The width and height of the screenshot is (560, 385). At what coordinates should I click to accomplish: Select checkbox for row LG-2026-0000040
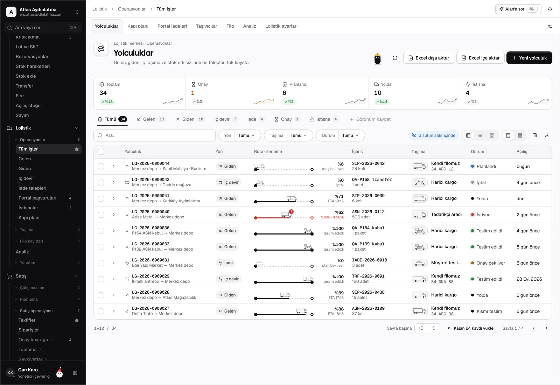click(x=101, y=215)
